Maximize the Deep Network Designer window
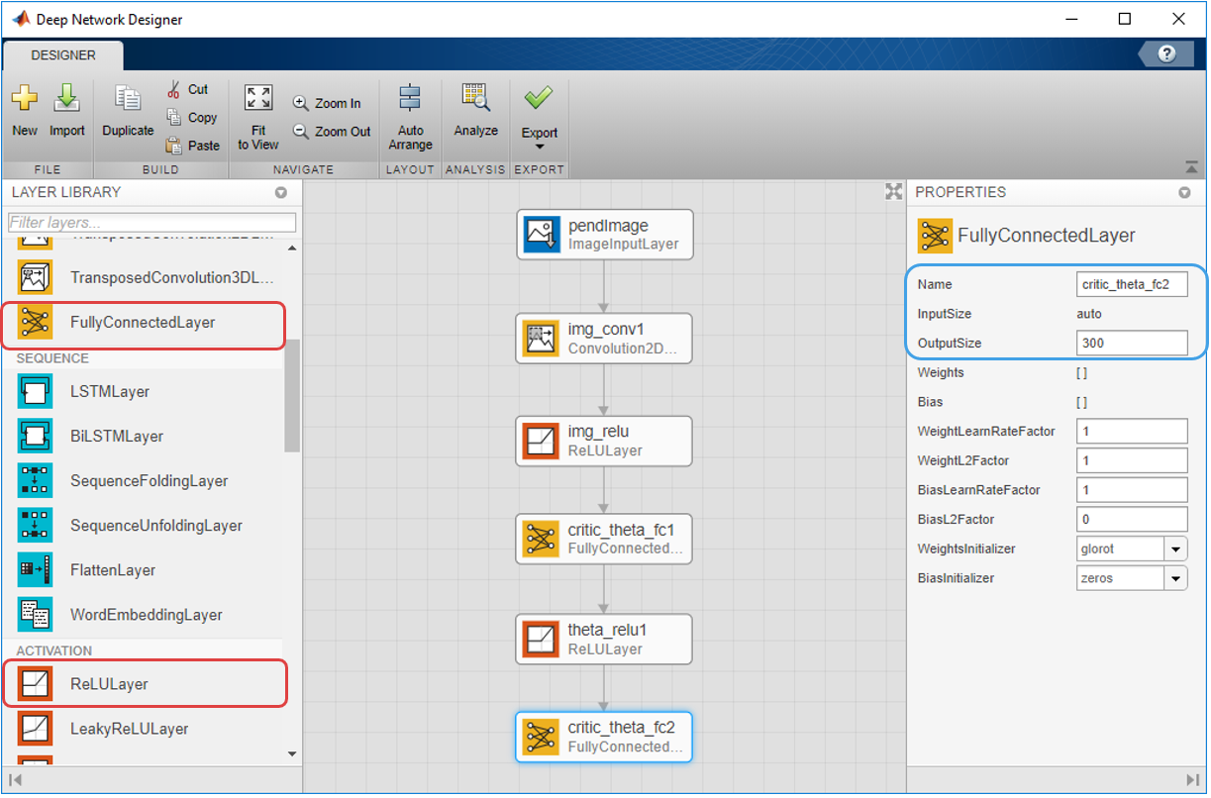1211x798 pixels. click(x=1125, y=19)
